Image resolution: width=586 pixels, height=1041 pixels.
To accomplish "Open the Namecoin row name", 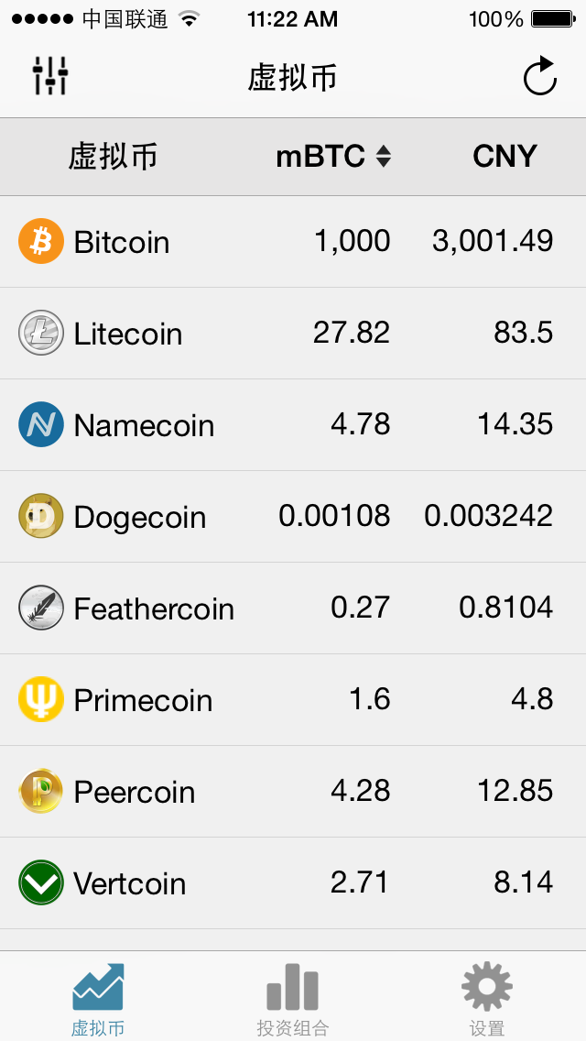I will click(144, 425).
